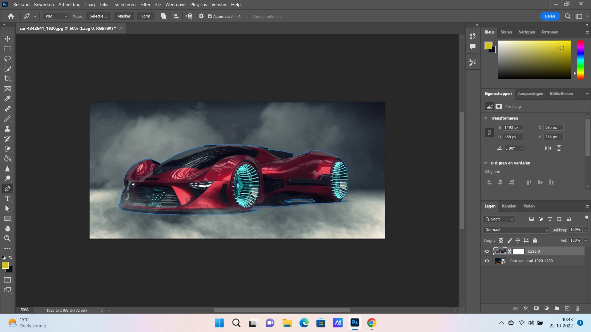The height and width of the screenshot is (332, 591).
Task: Click the width B input field
Action: (x=512, y=128)
